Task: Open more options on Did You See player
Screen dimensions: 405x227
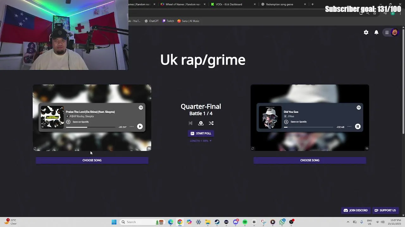Action: click(350, 127)
